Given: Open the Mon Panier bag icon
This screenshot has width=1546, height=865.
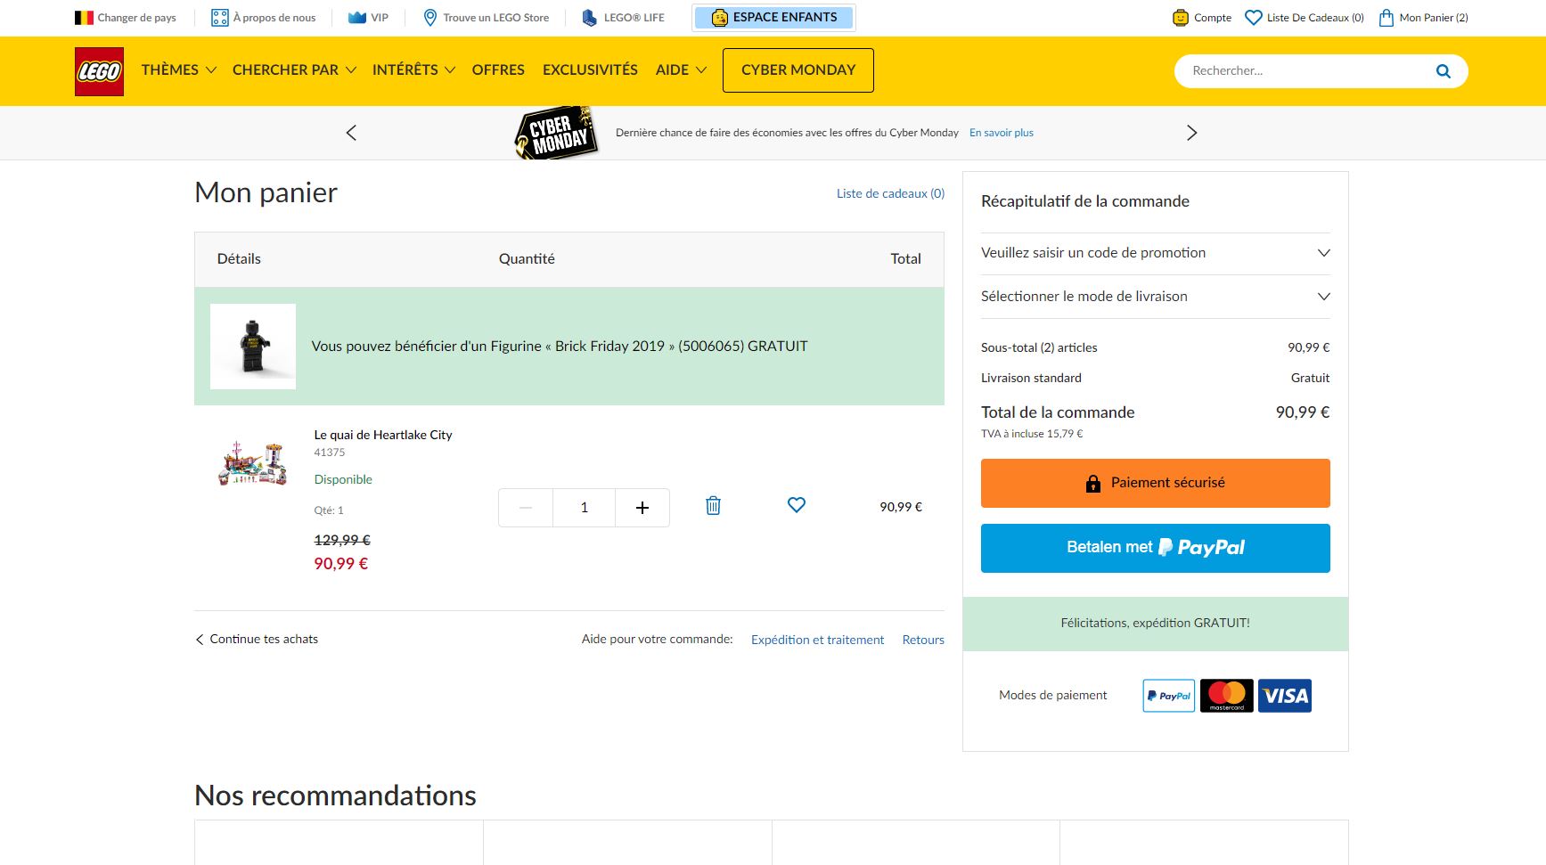Looking at the screenshot, I should 1385,17.
